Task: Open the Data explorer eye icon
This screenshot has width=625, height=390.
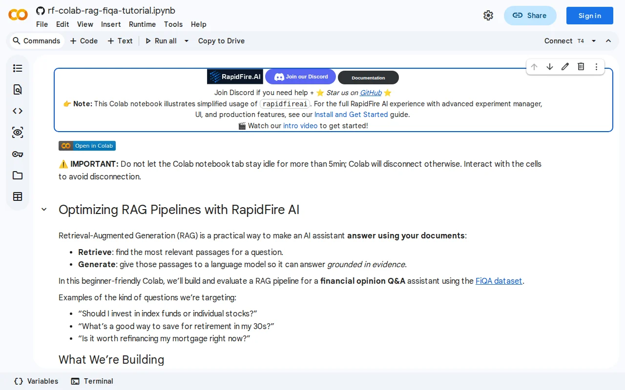Action: 18,133
